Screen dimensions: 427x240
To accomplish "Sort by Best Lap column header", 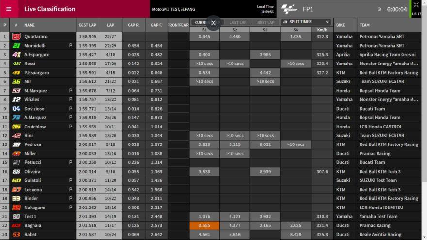I will coord(87,25).
